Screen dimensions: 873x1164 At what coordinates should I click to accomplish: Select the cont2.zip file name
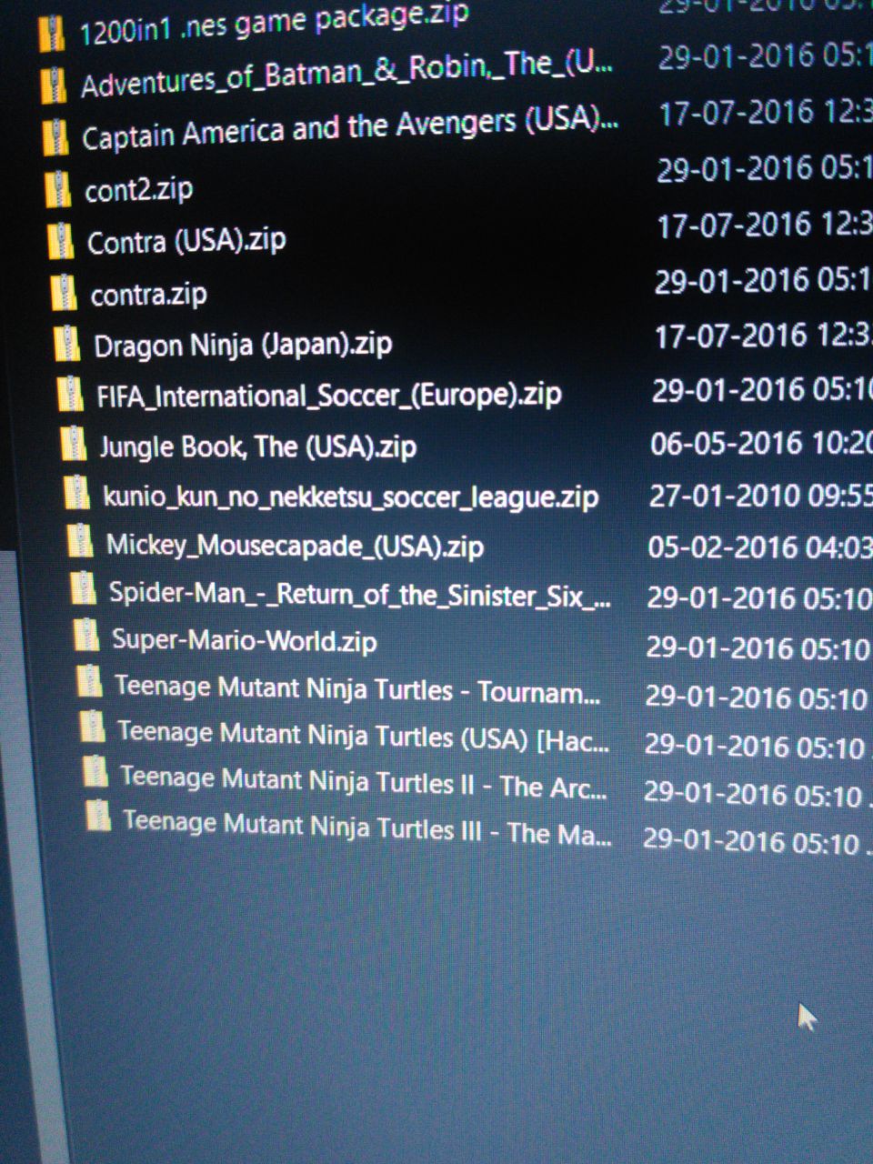pos(138,189)
